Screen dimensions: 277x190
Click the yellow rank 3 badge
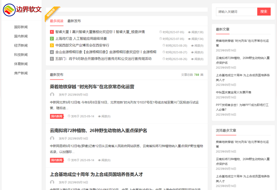(x=52, y=45)
